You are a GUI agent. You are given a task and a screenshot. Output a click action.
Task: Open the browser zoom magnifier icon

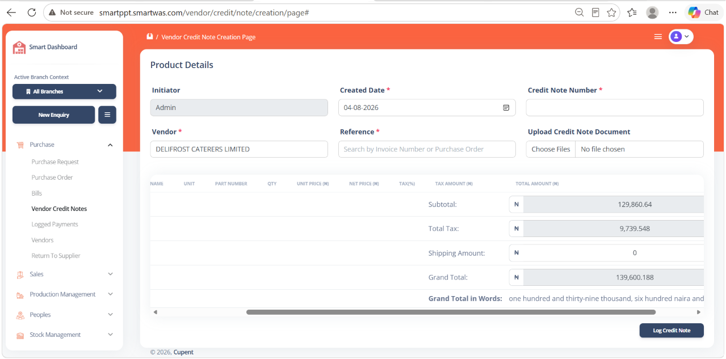tap(579, 12)
